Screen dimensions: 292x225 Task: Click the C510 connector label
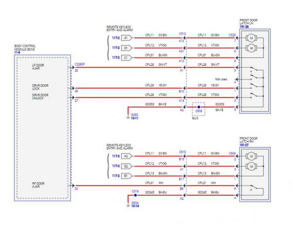pyautogui.click(x=182, y=34)
